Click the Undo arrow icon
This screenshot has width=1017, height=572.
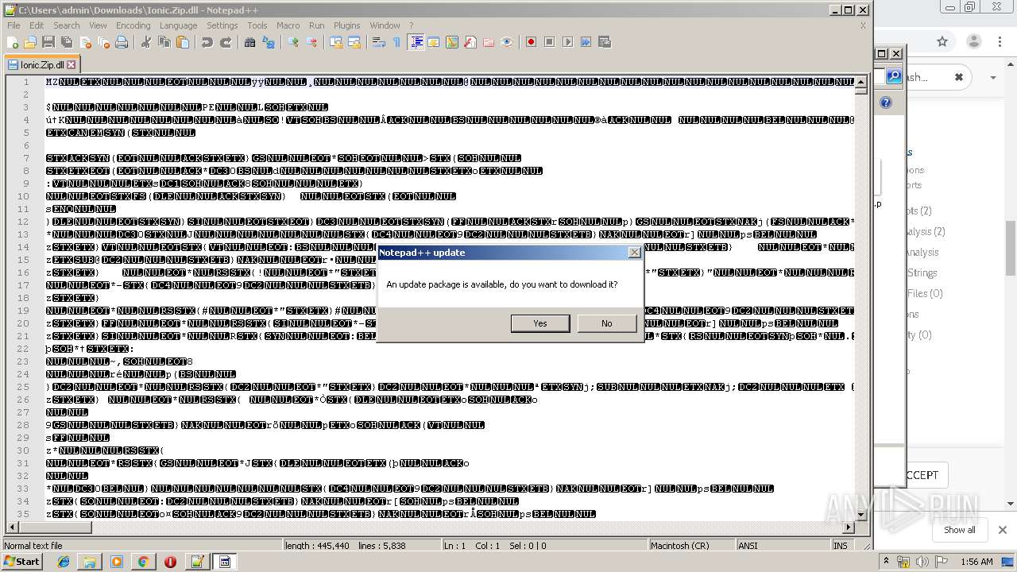pyautogui.click(x=207, y=42)
